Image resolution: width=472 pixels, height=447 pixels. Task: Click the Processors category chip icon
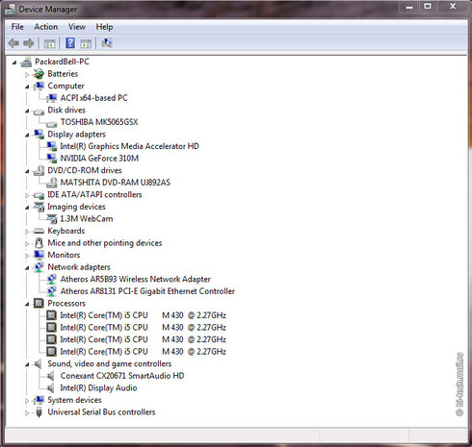pos(39,303)
